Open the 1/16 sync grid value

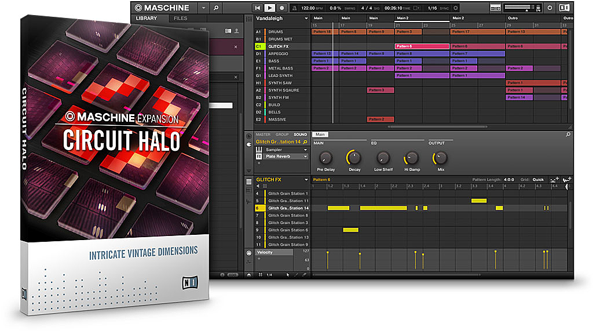point(432,8)
